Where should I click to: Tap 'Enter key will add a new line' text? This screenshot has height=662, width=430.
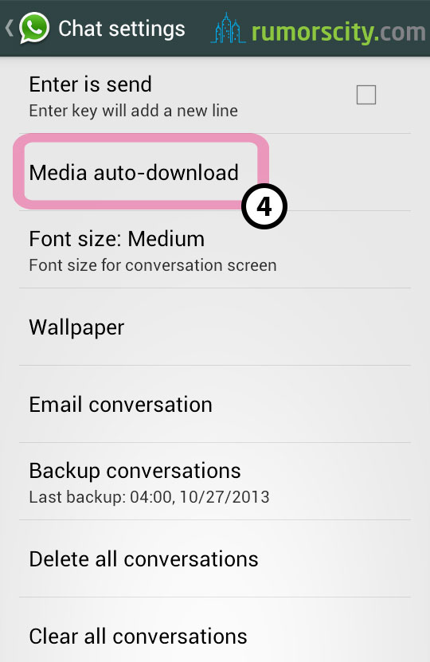coord(133,111)
